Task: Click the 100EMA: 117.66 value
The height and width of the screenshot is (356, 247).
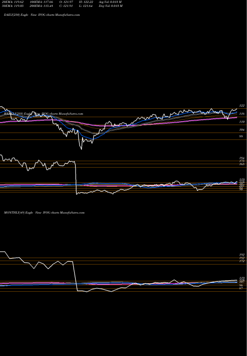Action: pos(42,2)
